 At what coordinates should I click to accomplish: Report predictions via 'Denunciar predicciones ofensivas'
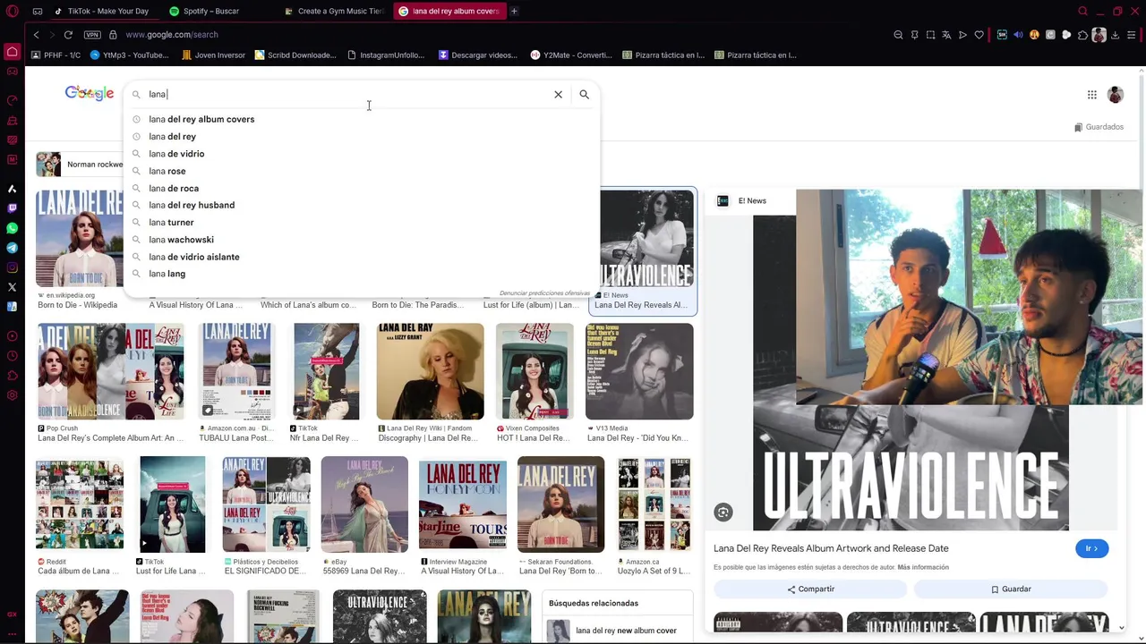click(544, 293)
